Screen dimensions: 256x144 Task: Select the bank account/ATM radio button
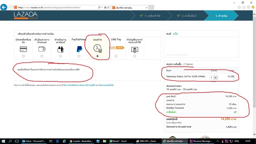click(134, 56)
